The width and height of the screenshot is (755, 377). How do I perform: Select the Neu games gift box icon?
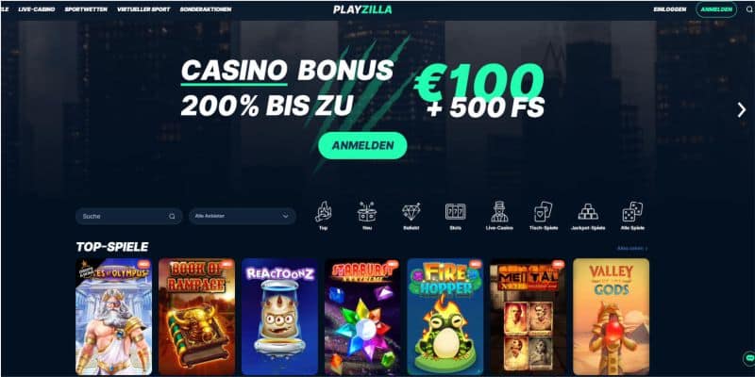pos(367,211)
